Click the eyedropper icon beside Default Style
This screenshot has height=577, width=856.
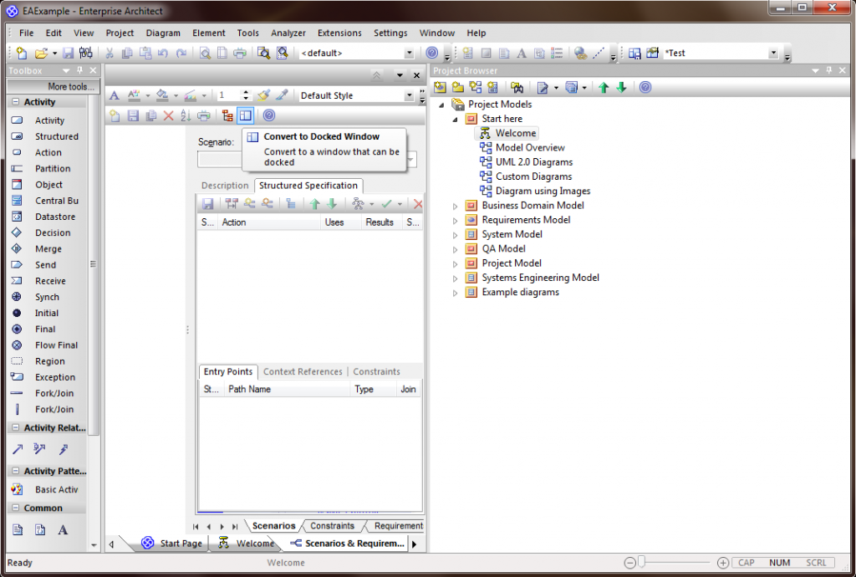point(282,95)
